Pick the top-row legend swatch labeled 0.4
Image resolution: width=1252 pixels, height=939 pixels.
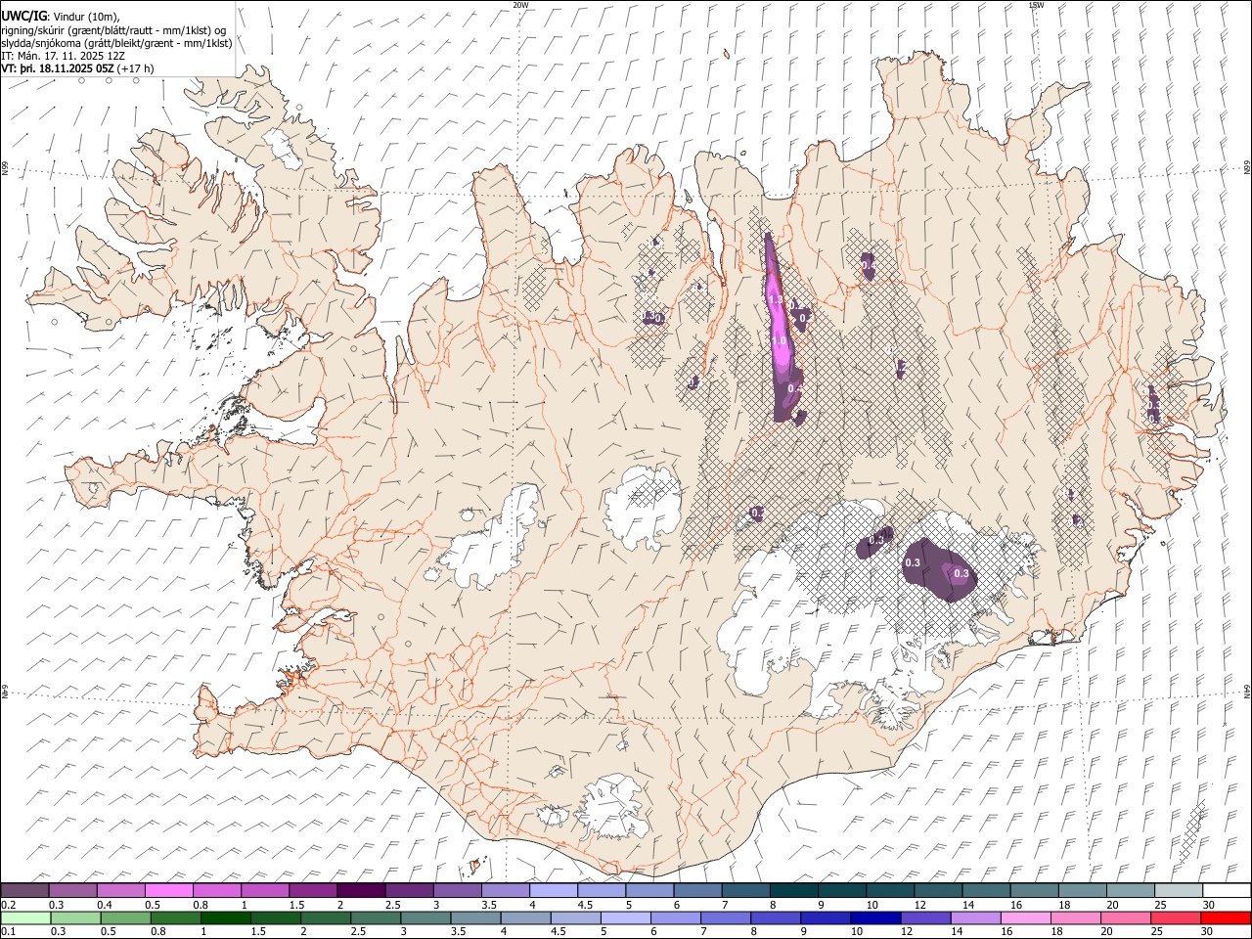click(x=120, y=891)
